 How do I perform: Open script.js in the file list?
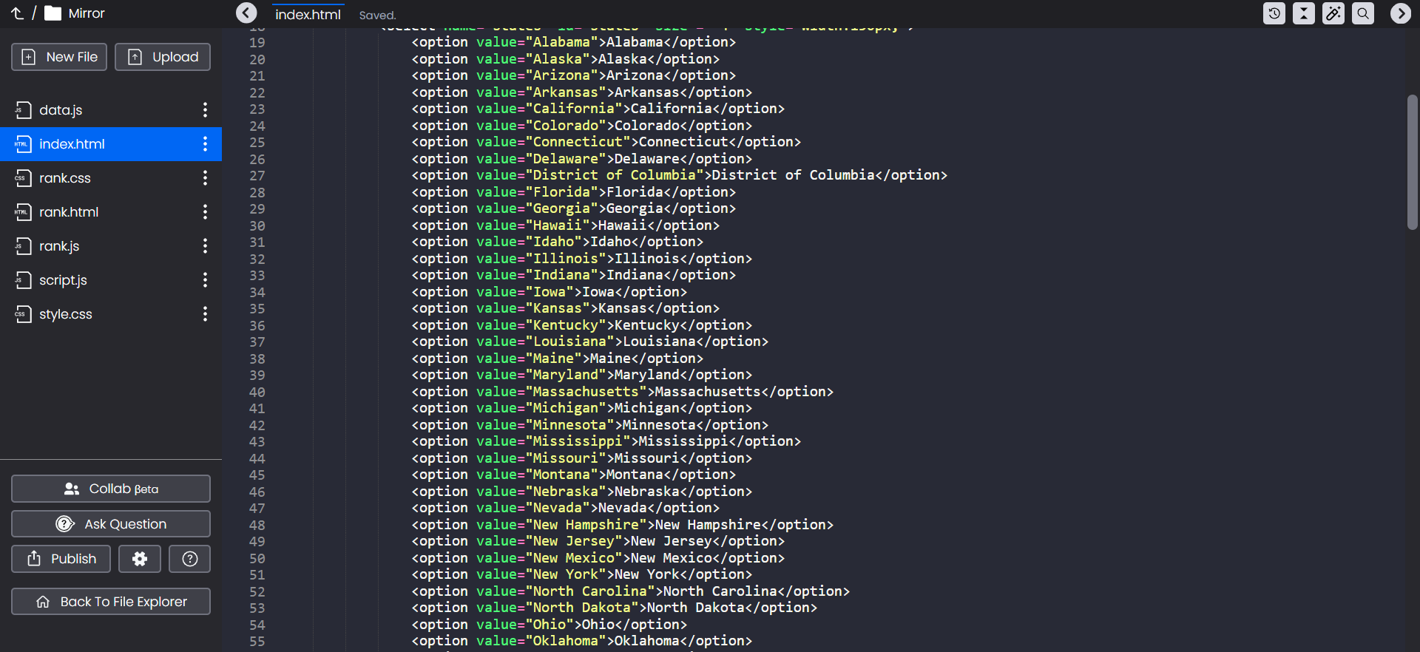click(111, 280)
